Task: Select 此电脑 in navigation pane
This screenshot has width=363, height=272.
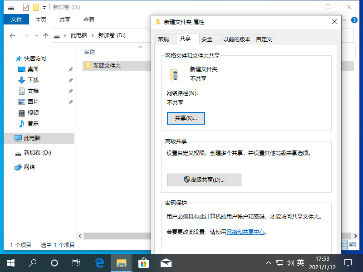Action: (x=32, y=138)
